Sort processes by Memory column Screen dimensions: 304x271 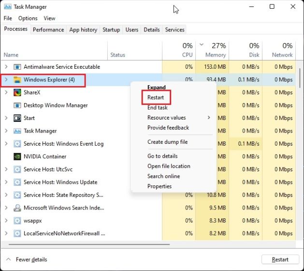tap(212, 50)
